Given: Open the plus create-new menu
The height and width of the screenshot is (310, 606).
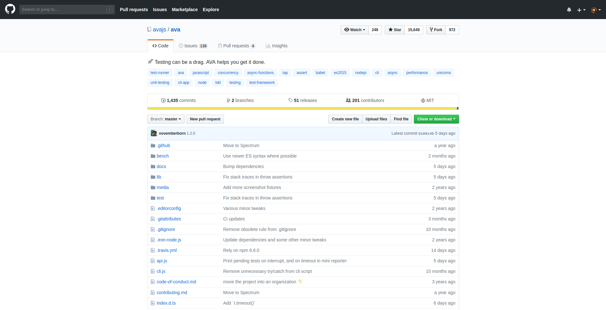Looking at the screenshot, I should (x=581, y=10).
